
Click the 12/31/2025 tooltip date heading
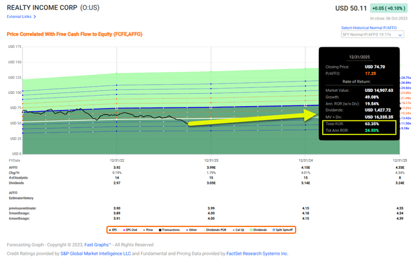pos(360,57)
